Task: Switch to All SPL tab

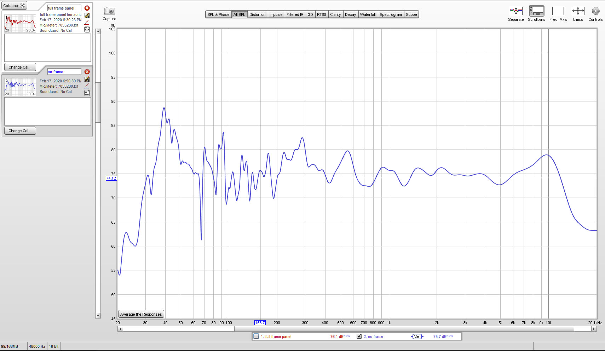Action: click(239, 14)
